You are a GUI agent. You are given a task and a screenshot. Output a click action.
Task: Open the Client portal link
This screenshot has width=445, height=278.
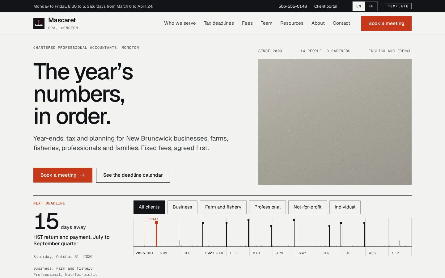(326, 6)
